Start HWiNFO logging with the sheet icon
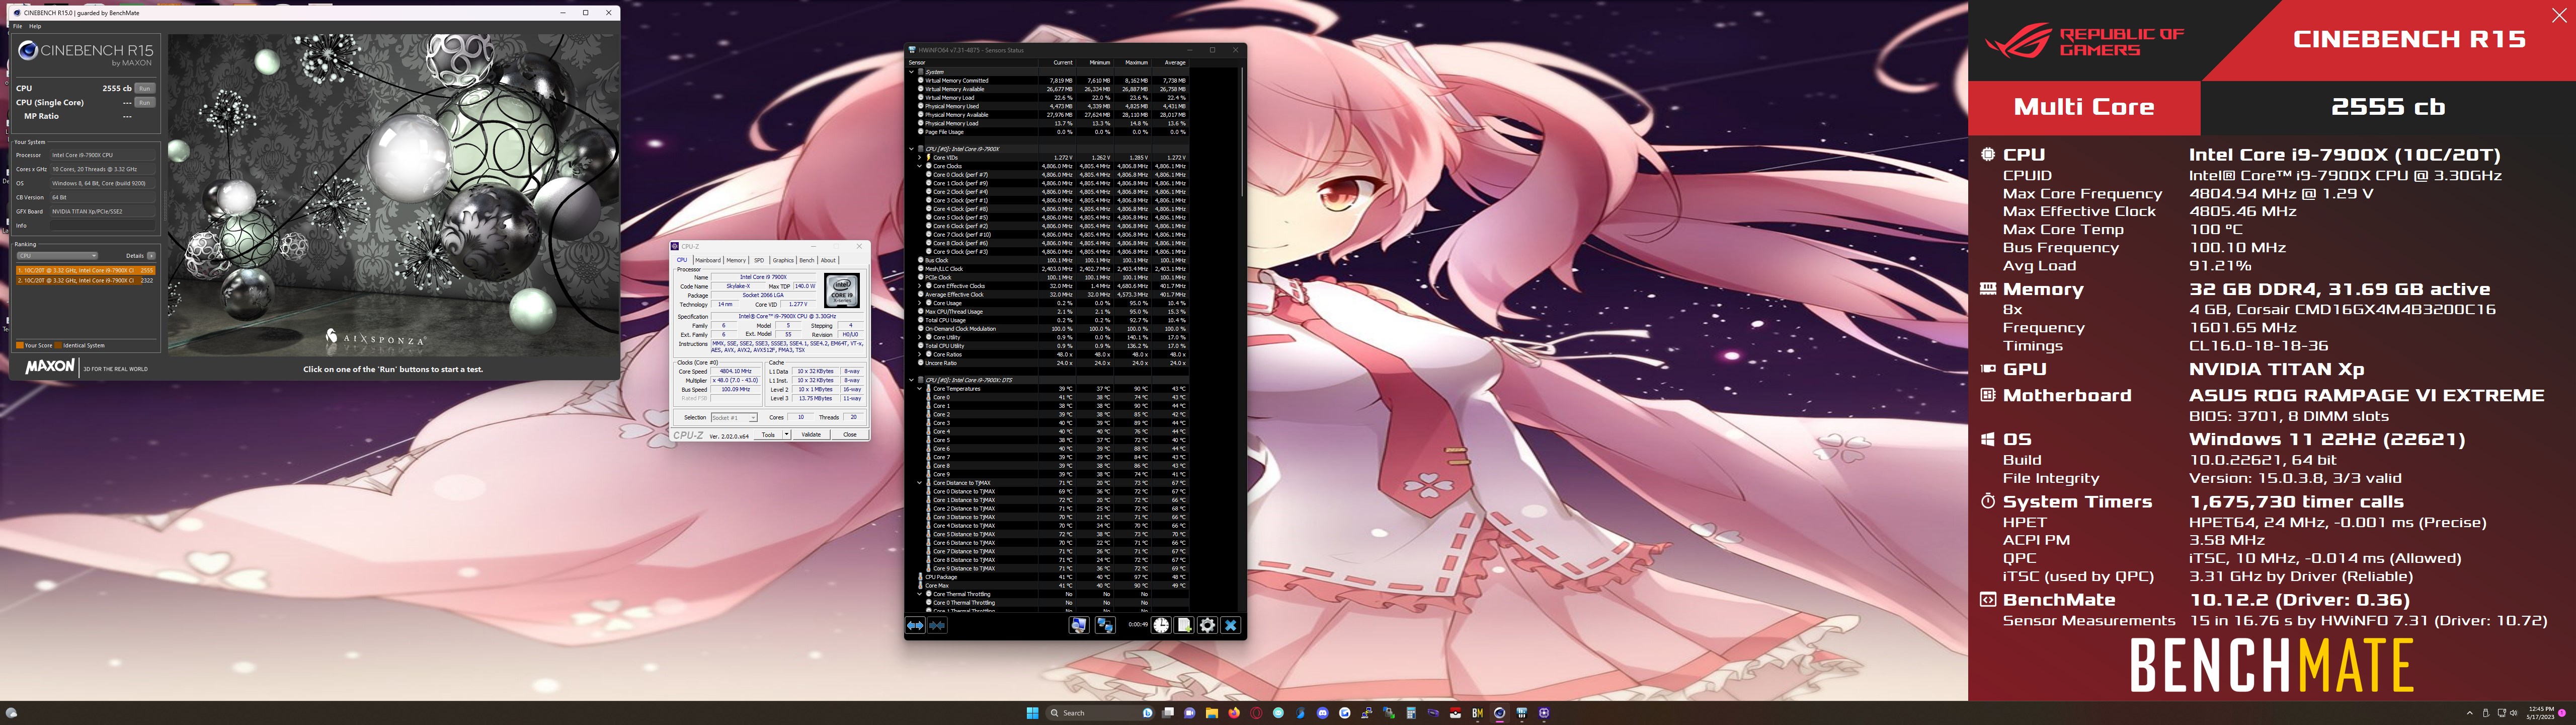 click(x=1184, y=625)
